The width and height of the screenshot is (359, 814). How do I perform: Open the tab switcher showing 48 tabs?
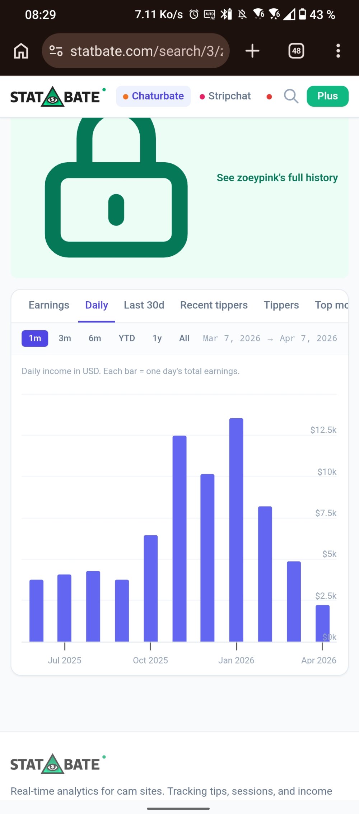(296, 51)
